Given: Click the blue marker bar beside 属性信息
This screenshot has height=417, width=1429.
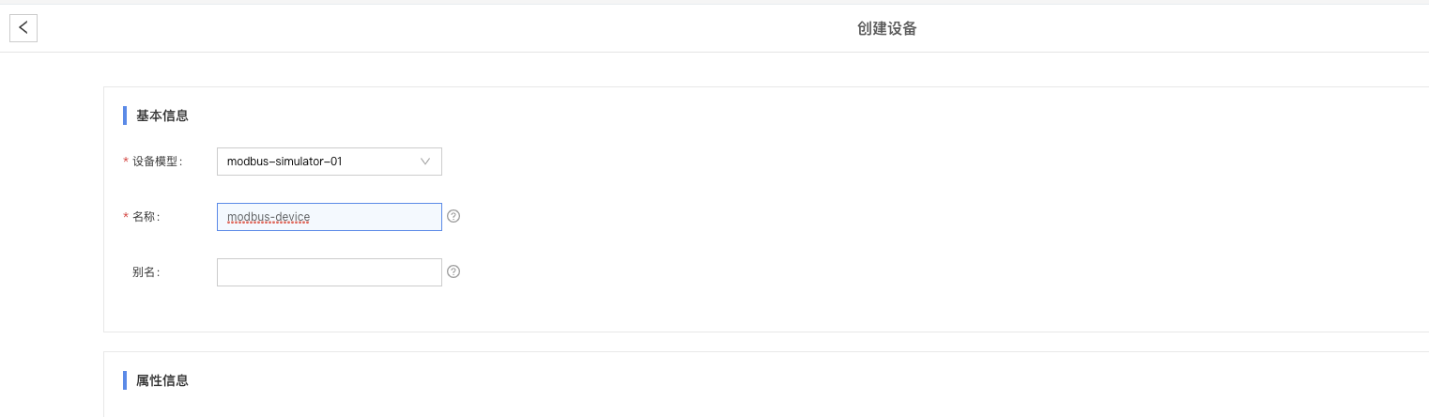Looking at the screenshot, I should click(125, 380).
